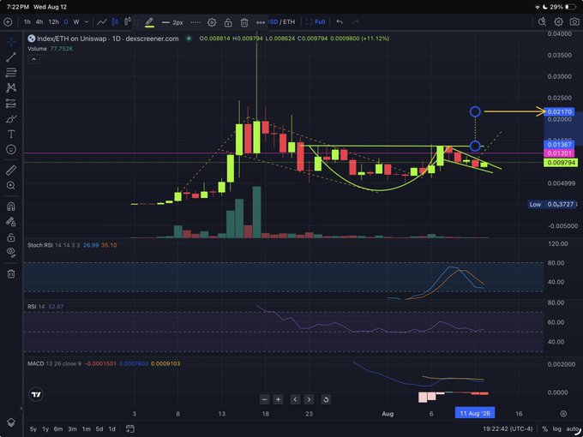This screenshot has height=437, width=583.
Task: Hide all drawings with eye icon
Action: [11, 252]
